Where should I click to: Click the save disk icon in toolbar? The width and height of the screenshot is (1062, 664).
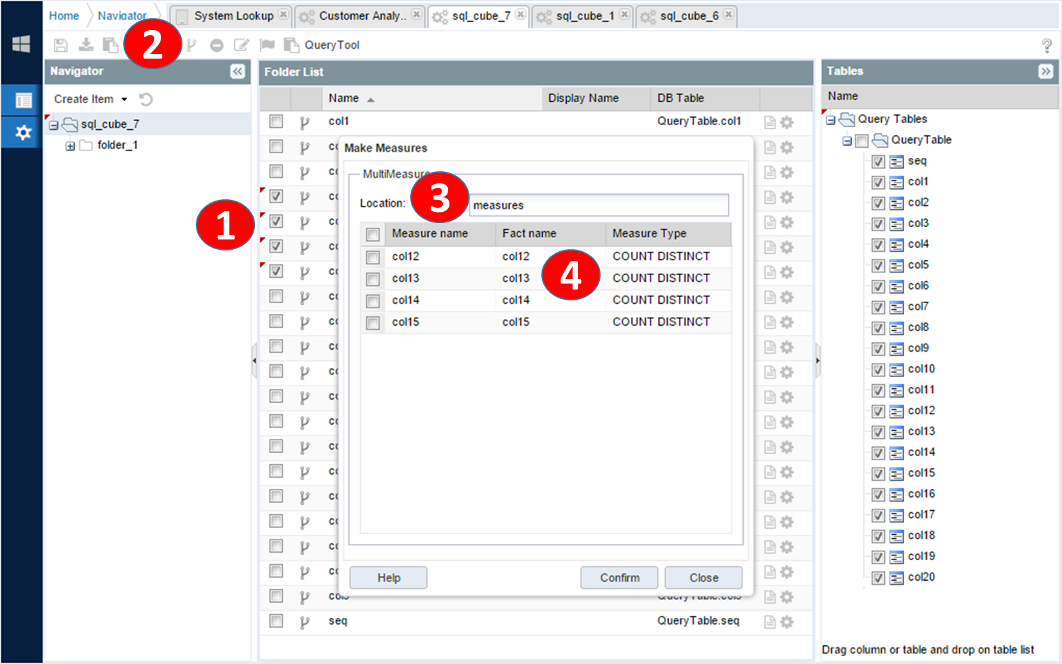(x=61, y=45)
